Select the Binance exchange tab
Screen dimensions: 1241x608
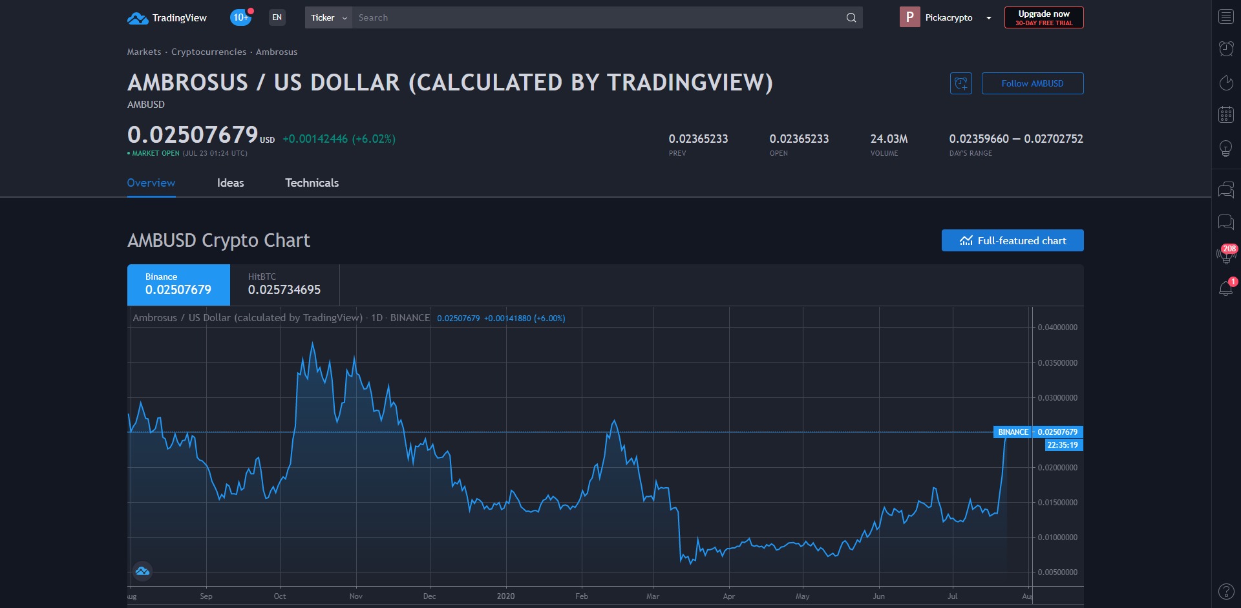(178, 284)
